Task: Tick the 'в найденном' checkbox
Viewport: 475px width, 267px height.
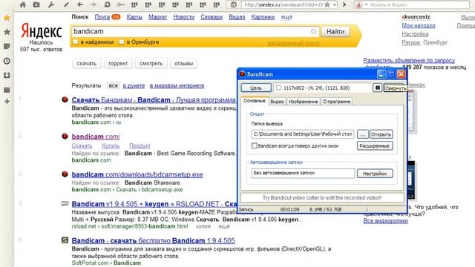Action: 76,42
